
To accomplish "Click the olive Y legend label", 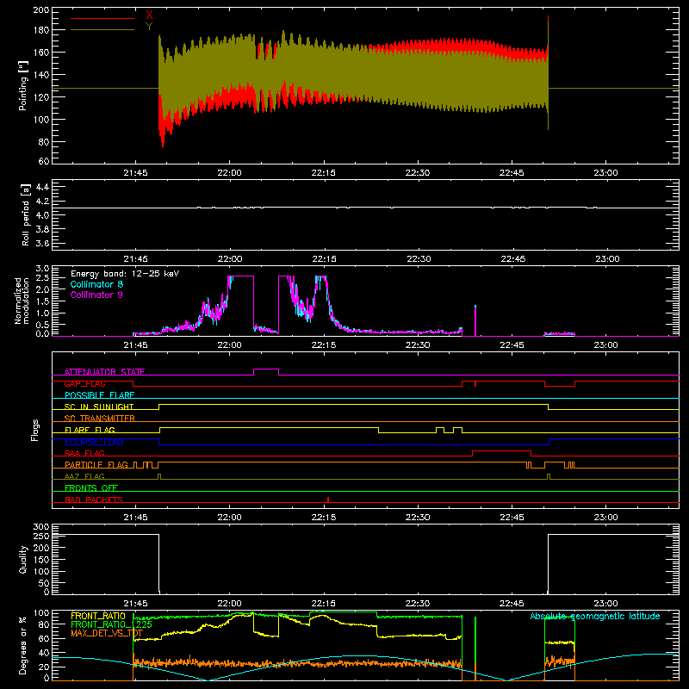I will point(149,27).
